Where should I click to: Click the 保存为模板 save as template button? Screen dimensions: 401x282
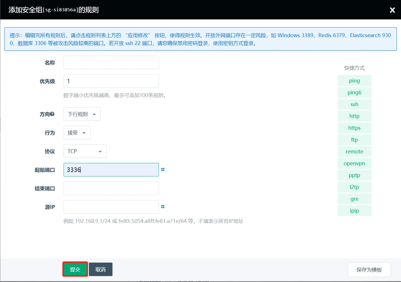(x=369, y=270)
